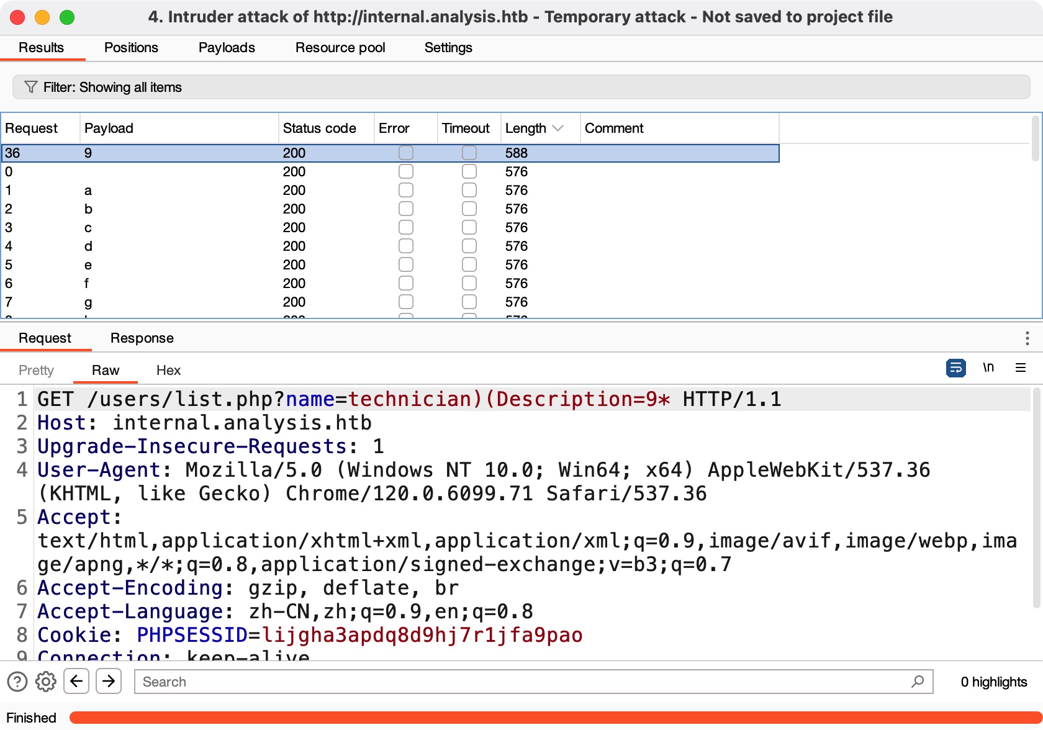Toggle Error checkbox for payload g row
This screenshot has height=730, width=1043.
[406, 302]
